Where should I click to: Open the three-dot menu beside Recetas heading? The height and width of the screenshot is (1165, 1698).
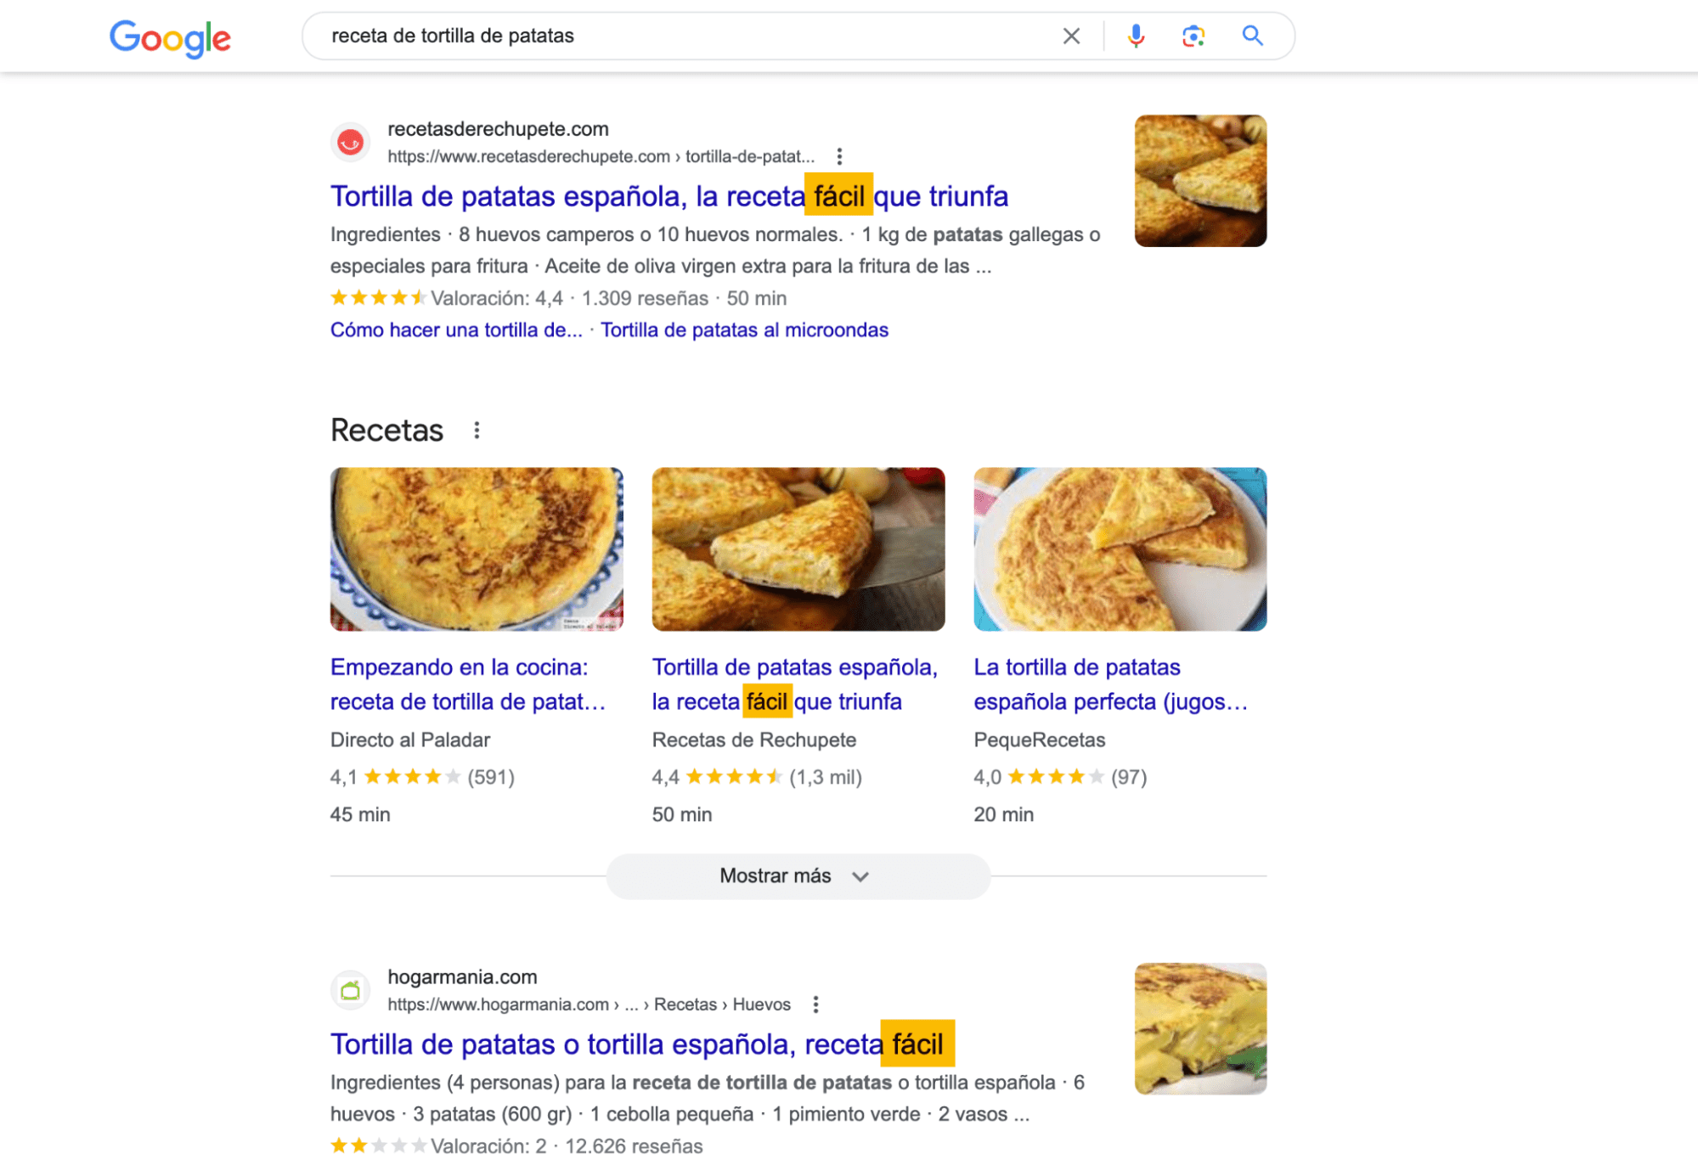tap(477, 430)
